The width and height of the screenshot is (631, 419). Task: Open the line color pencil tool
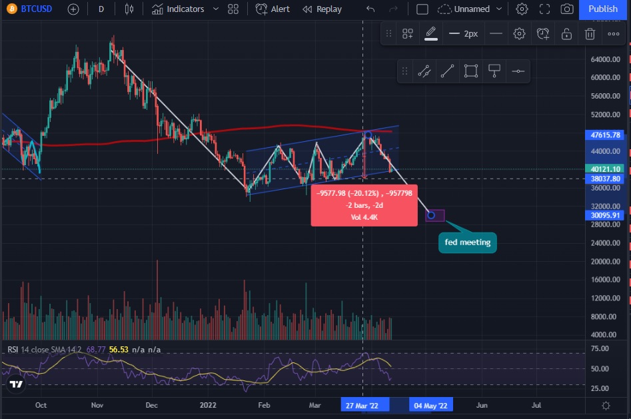point(431,34)
